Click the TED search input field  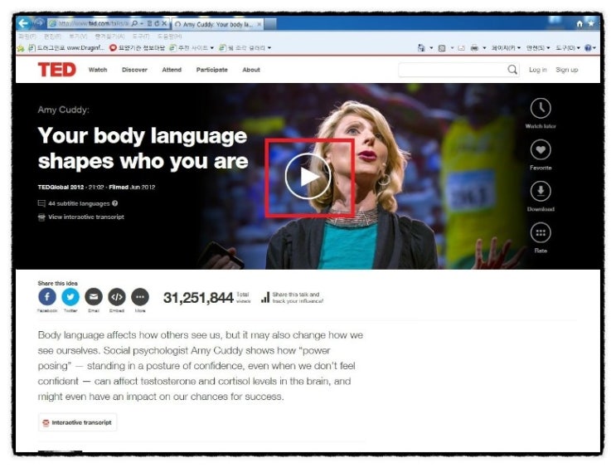click(x=453, y=70)
